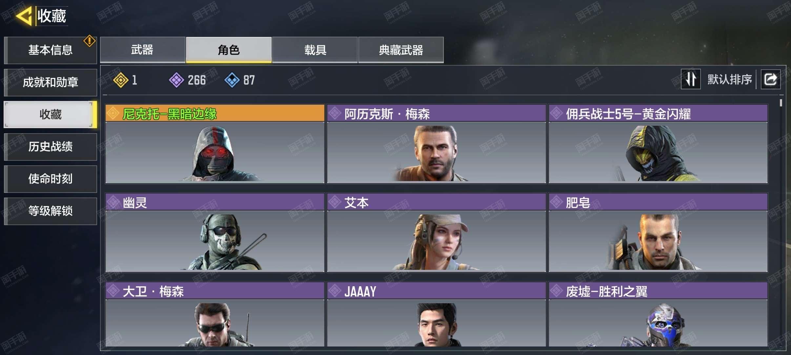This screenshot has width=791, height=355.
Task: Select the purple epic rarity filter icon
Action: point(176,80)
